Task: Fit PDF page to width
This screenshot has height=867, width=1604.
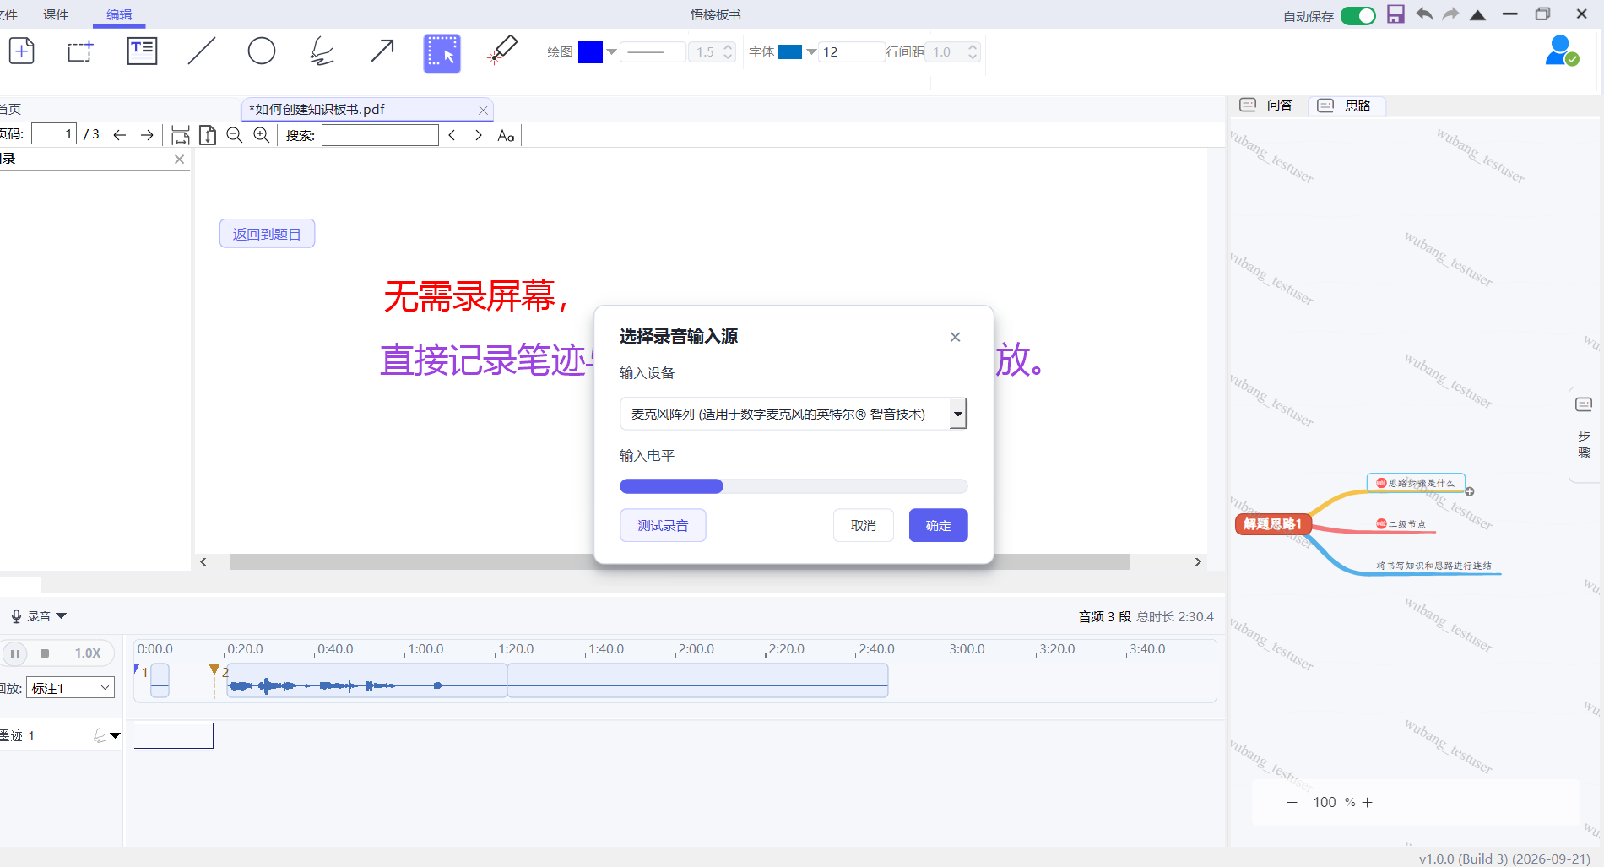Action: (181, 135)
